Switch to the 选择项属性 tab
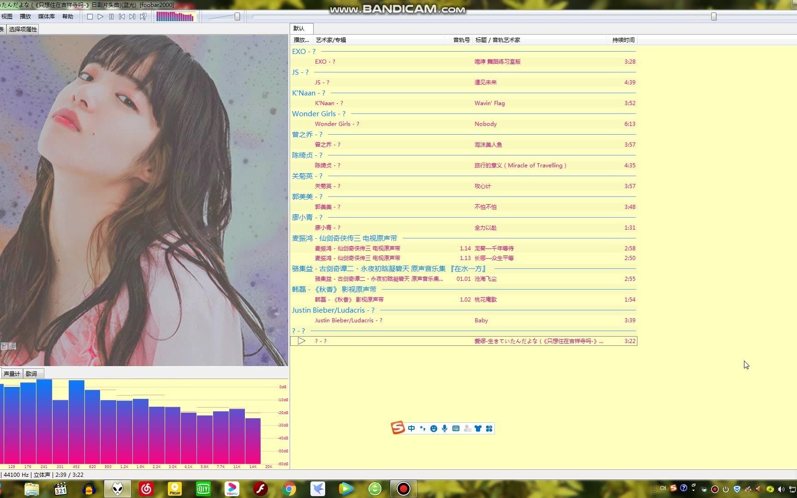This screenshot has width=797, height=498. (x=23, y=29)
